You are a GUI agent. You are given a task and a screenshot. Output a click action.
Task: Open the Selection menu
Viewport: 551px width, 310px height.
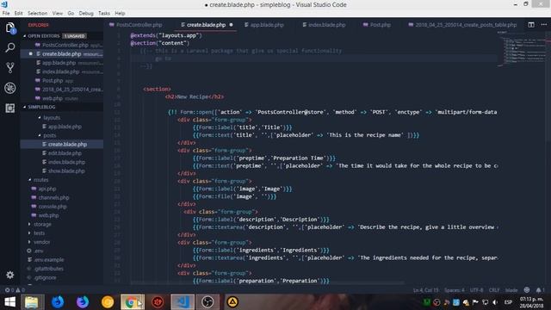tap(38, 14)
